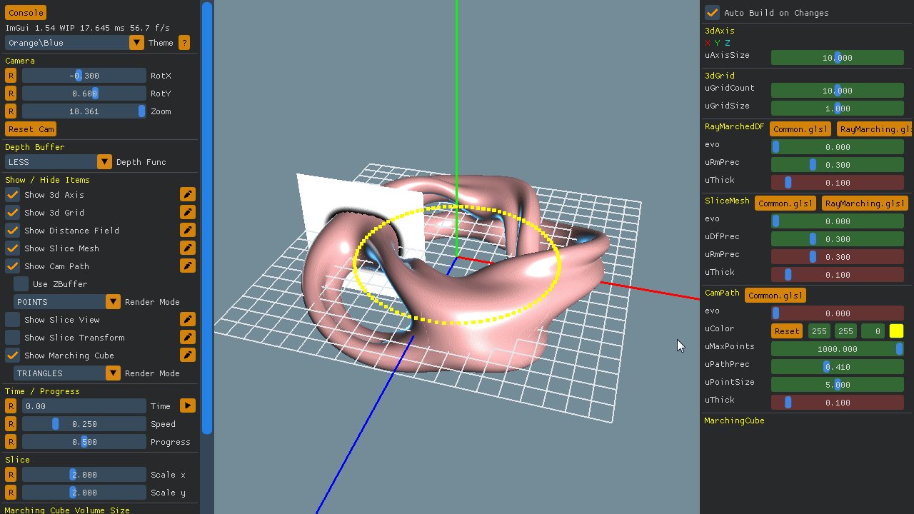Click the pencil icon beside Show Distance Field
Screen dimensions: 914x514
click(x=186, y=230)
